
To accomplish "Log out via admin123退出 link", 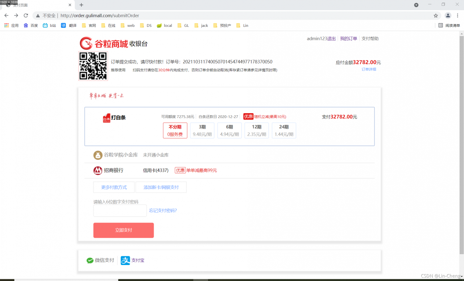I will coord(321,38).
